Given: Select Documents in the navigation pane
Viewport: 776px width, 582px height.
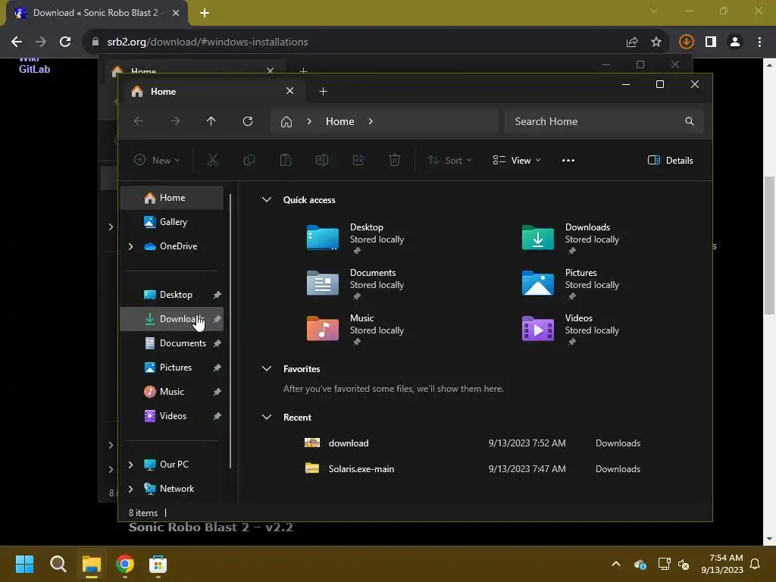Looking at the screenshot, I should point(172,343).
